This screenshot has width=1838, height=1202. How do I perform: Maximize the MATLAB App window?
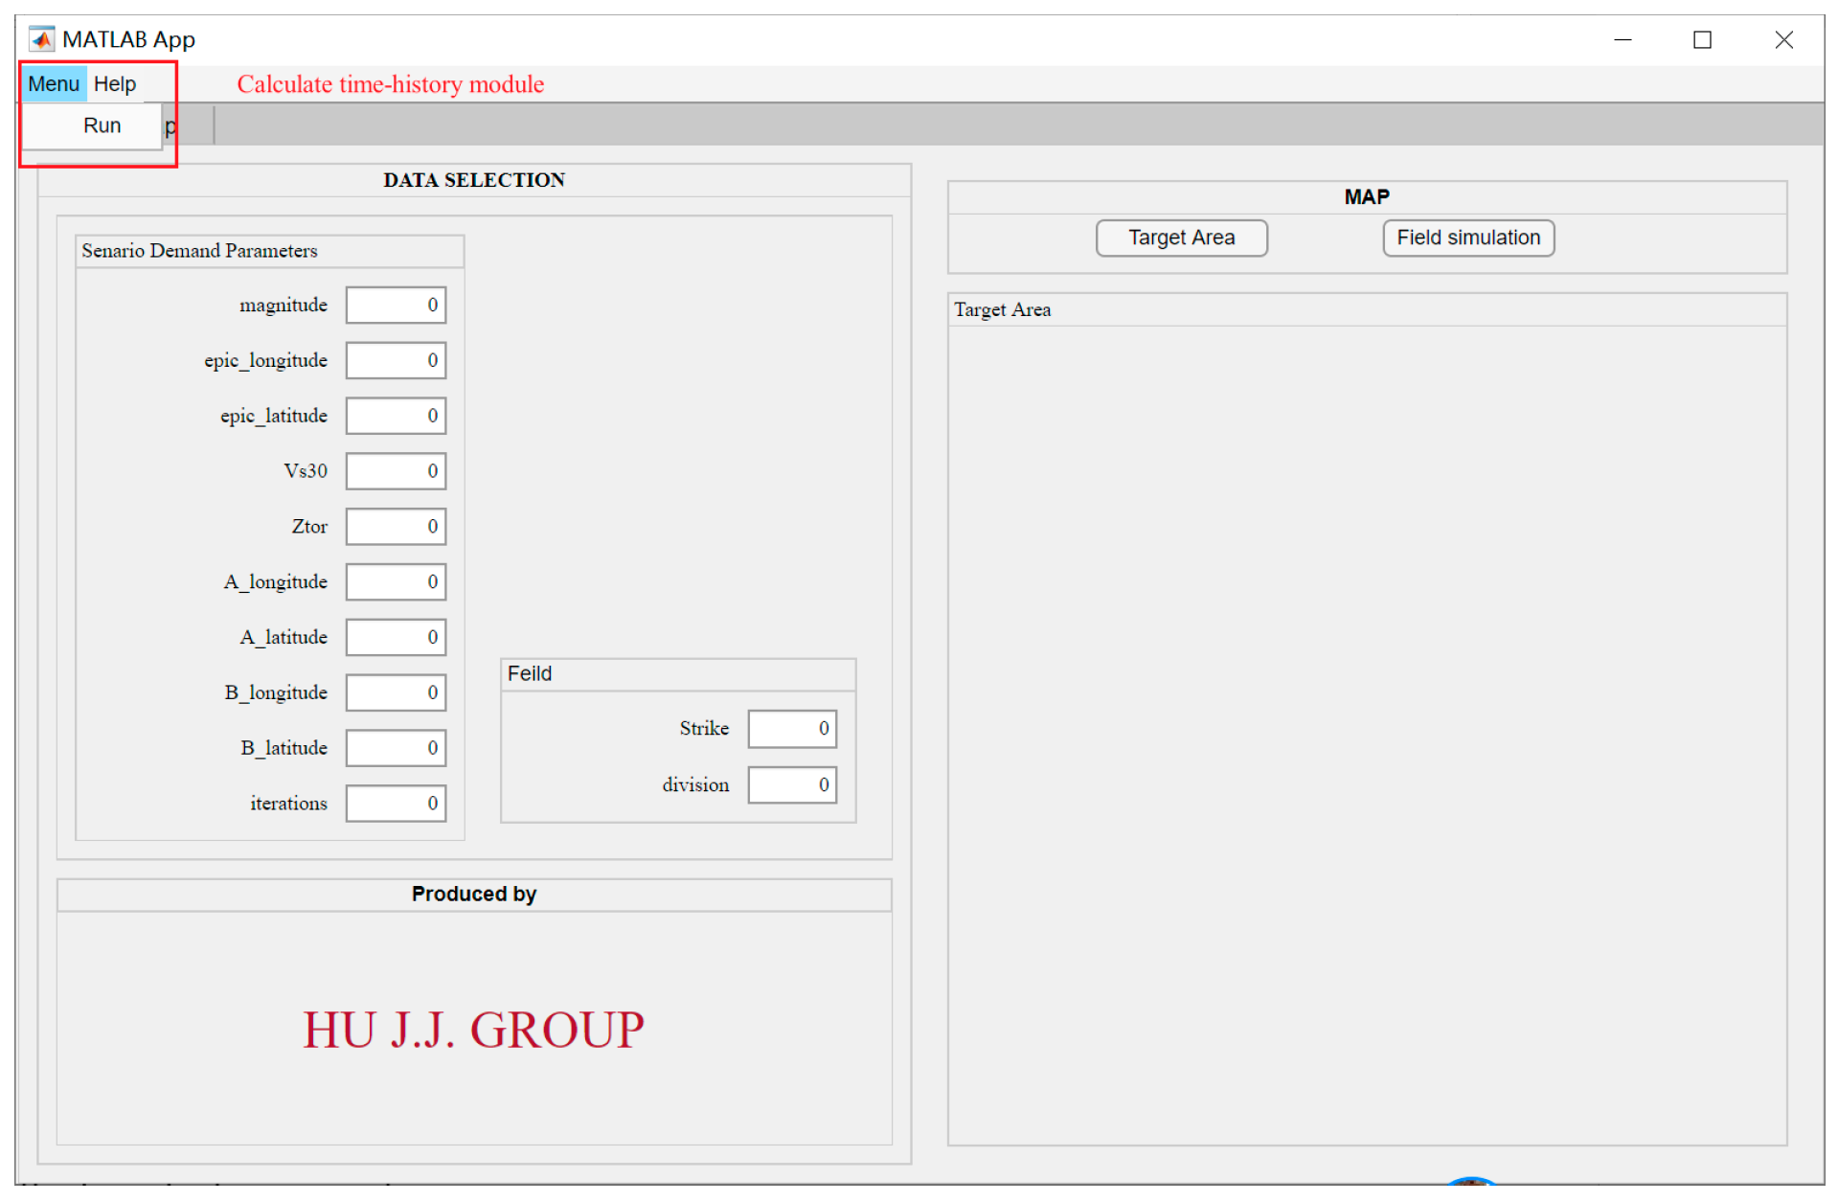1702,39
